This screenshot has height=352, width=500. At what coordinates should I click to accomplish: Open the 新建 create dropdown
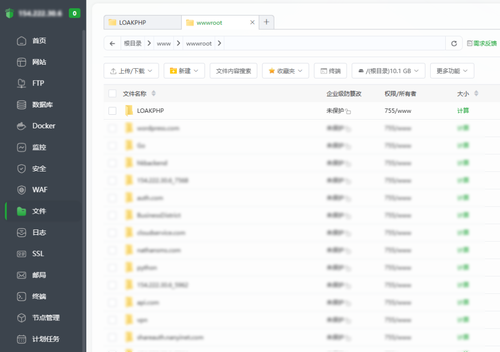click(x=184, y=71)
